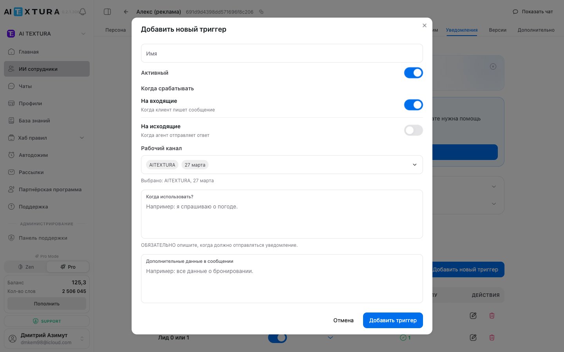This screenshot has height=352, width=564.
Task: Click the AI TEXTURA purple workspace icon
Action: (x=11, y=34)
